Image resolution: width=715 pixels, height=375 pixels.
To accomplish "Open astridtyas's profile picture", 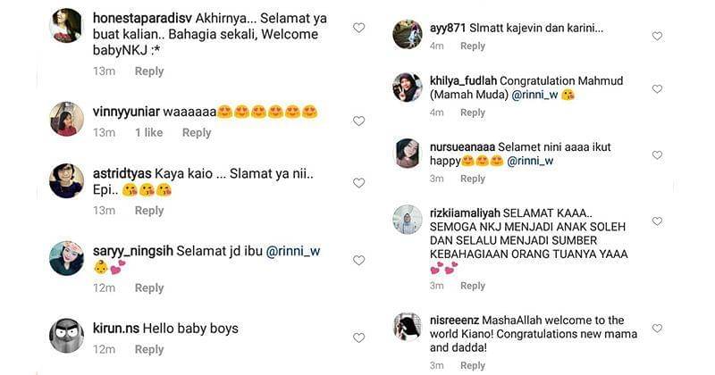I will tap(67, 180).
